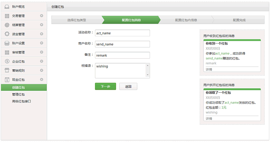
Task: Click the 返回 button
Action: click(x=128, y=86)
